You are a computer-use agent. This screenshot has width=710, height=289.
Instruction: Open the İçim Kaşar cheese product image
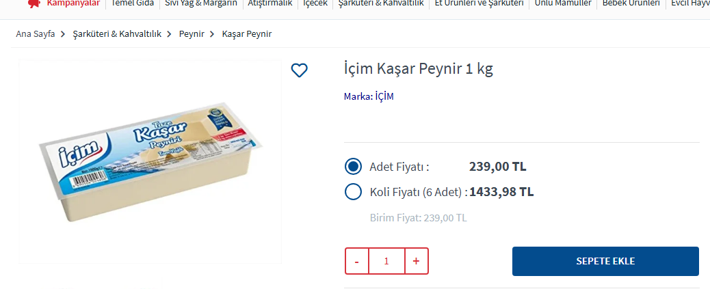(150, 162)
